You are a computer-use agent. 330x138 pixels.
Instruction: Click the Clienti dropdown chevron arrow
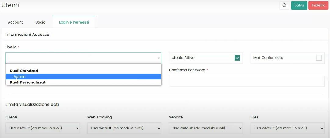pyautogui.click(x=77, y=128)
